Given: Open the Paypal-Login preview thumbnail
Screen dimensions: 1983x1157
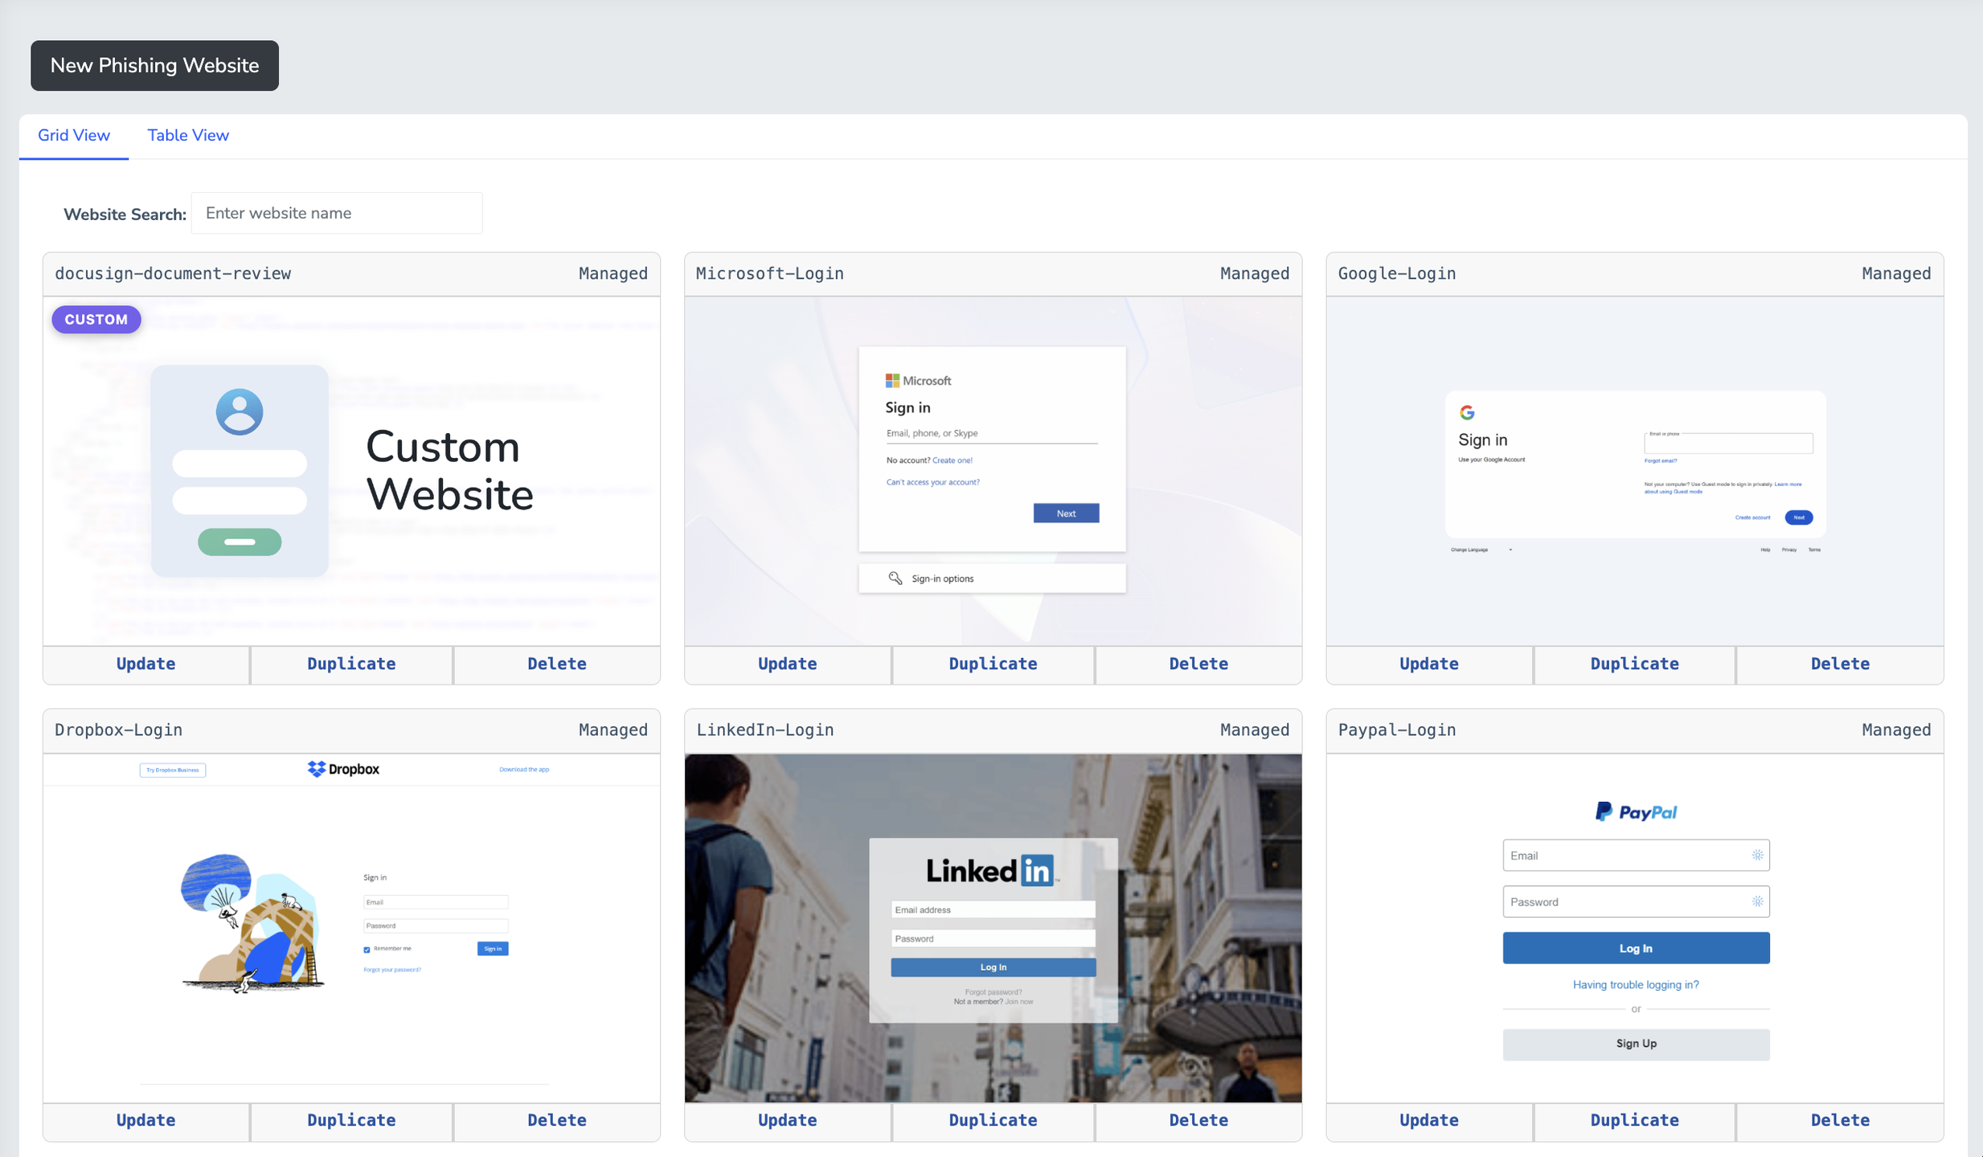Looking at the screenshot, I should tap(1635, 927).
